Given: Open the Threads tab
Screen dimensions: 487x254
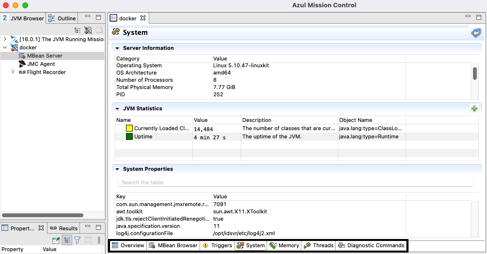Looking at the screenshot, I should pos(319,245).
